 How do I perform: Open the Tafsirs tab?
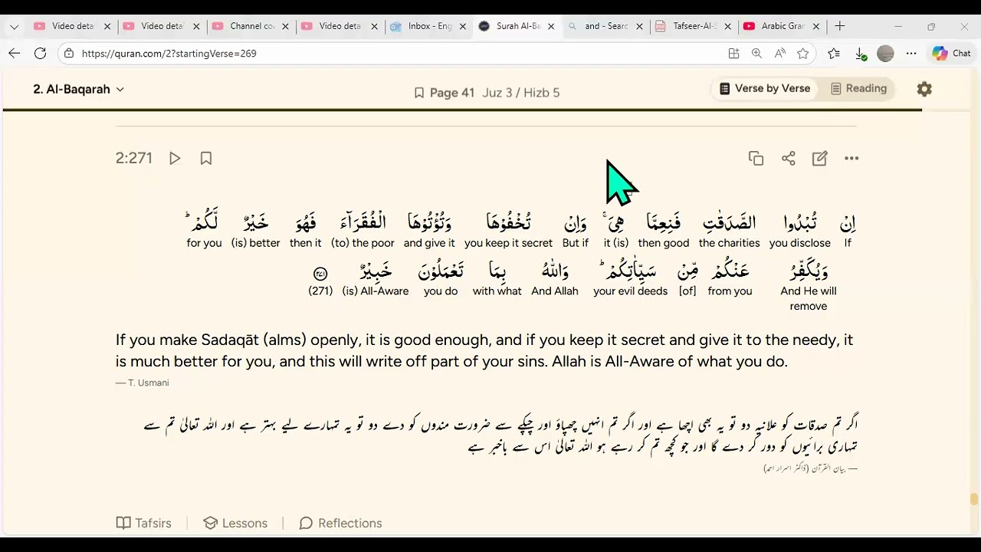click(143, 523)
